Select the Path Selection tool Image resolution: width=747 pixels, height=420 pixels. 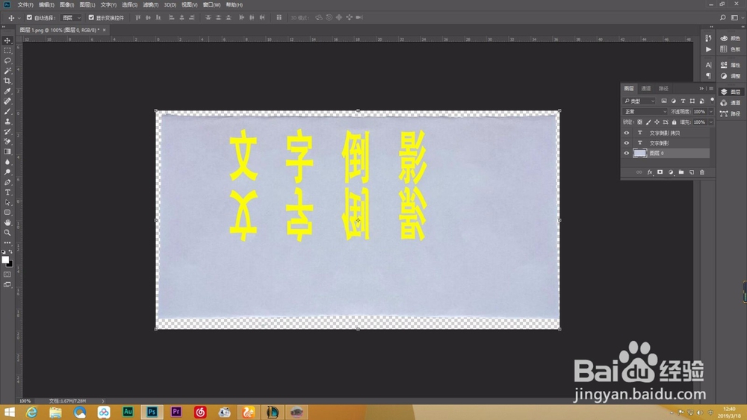pos(7,202)
